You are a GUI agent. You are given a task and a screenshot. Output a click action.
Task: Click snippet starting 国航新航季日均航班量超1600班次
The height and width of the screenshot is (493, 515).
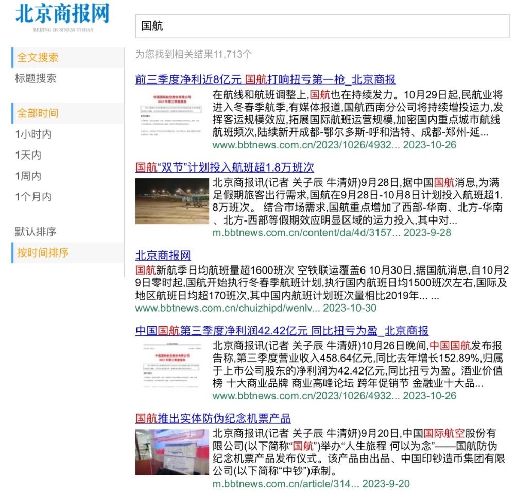click(x=322, y=283)
